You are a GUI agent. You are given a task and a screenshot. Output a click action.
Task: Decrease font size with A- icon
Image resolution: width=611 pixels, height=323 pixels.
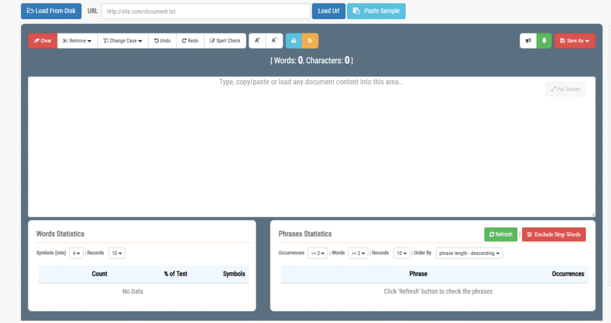[x=274, y=41]
